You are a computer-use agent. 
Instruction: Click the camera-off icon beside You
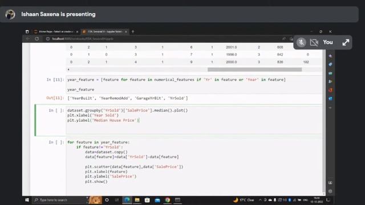click(314, 42)
